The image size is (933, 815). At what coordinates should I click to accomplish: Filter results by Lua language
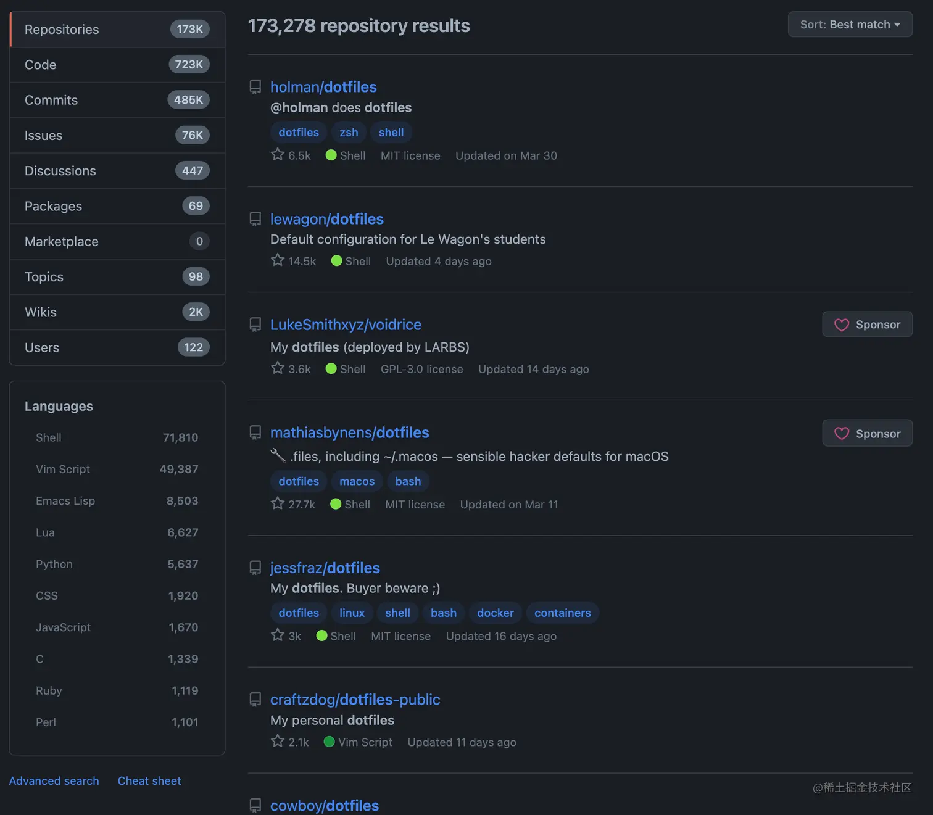(x=117, y=532)
